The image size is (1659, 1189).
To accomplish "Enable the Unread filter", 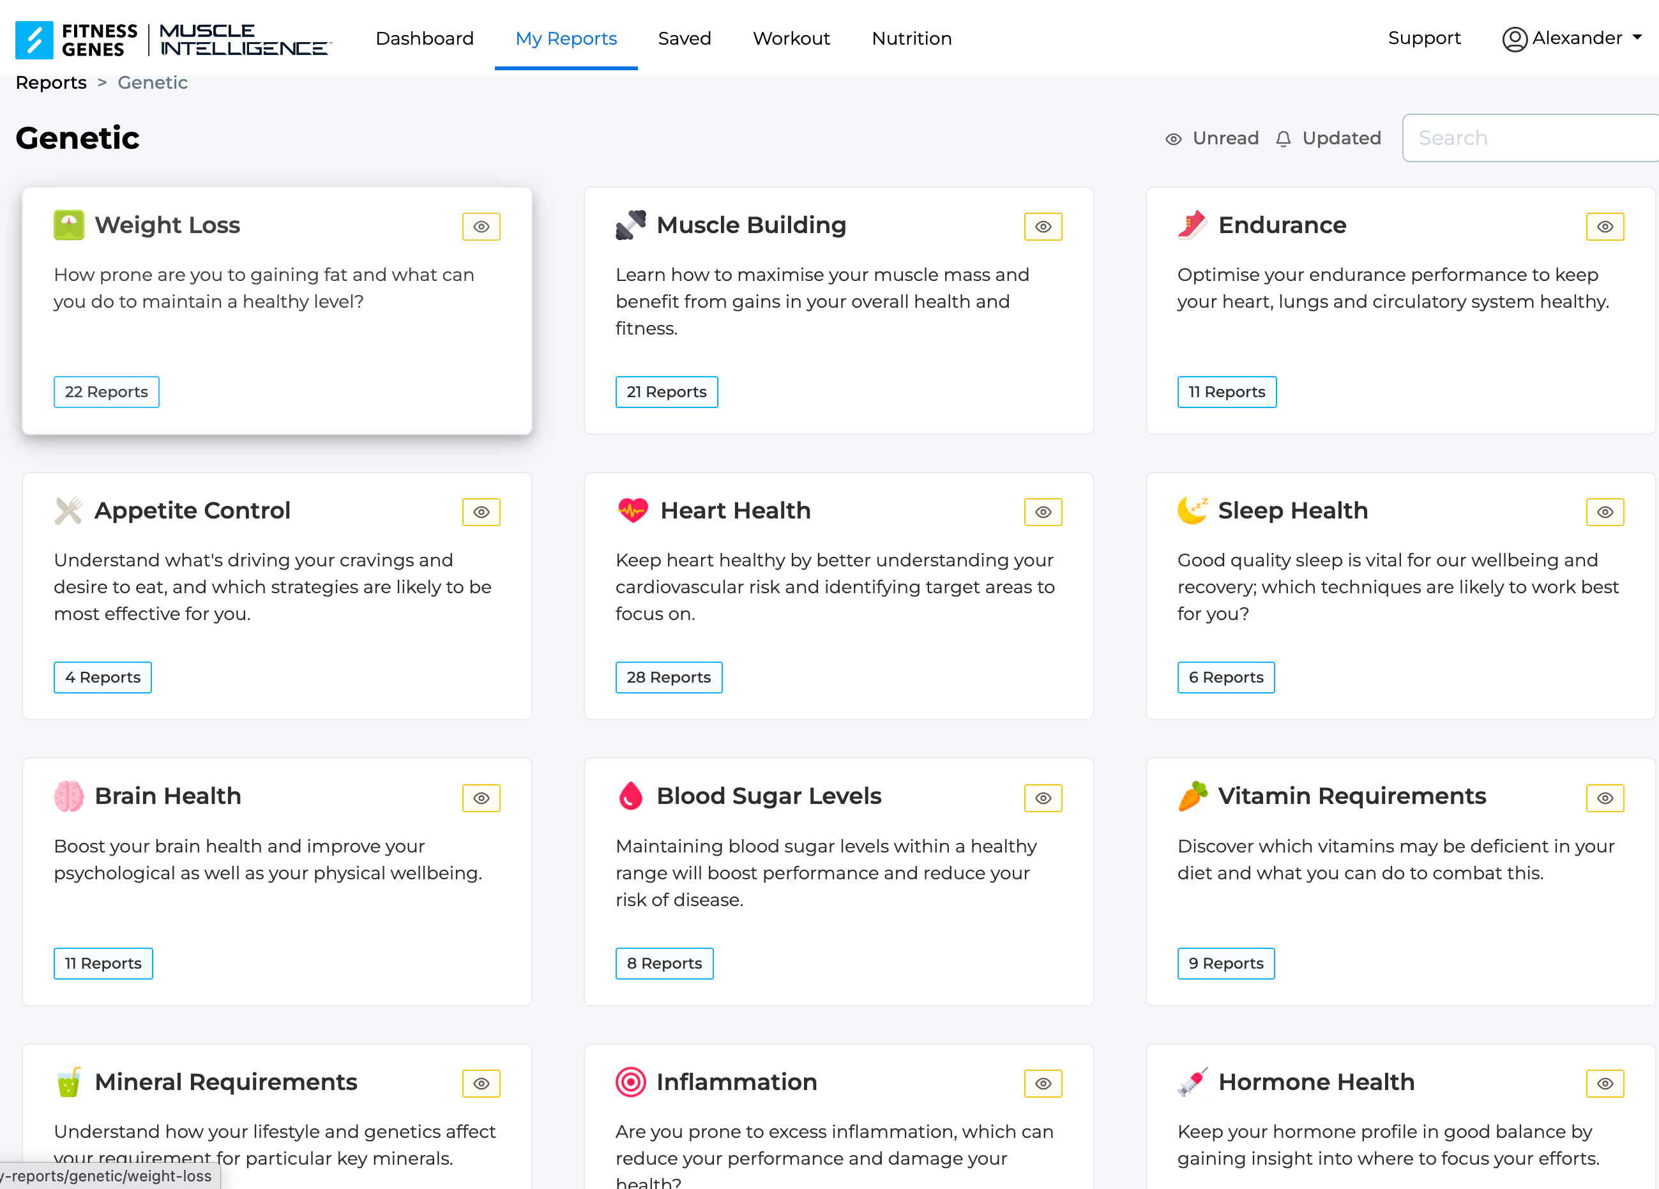I will (1212, 139).
